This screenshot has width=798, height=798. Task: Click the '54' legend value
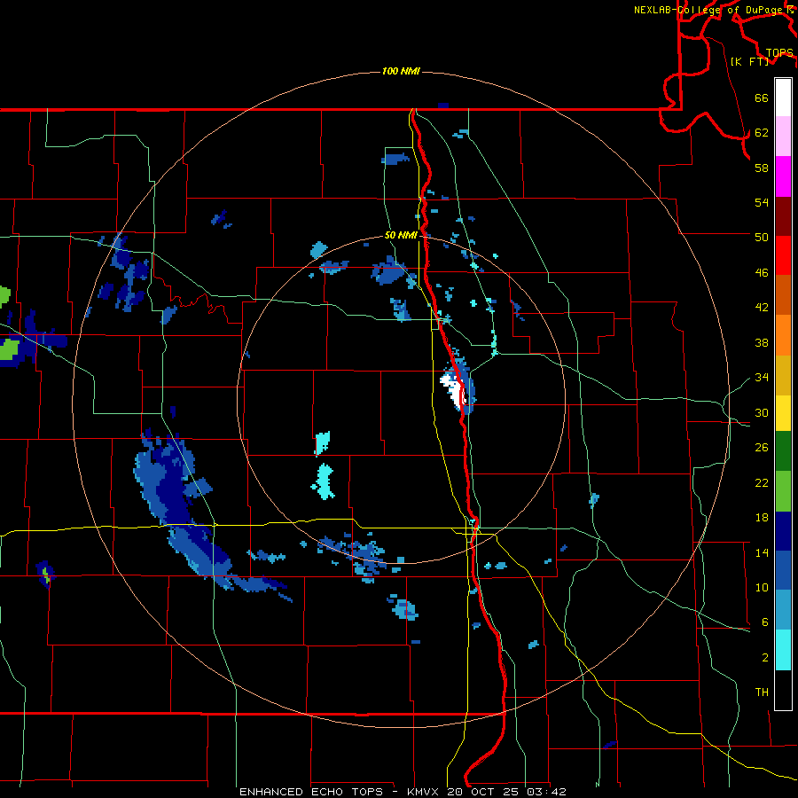(762, 202)
